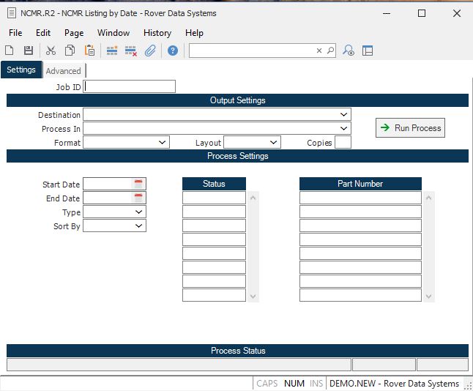Click the Copy icon in toolbar
This screenshot has width=473, height=391.
coord(70,51)
